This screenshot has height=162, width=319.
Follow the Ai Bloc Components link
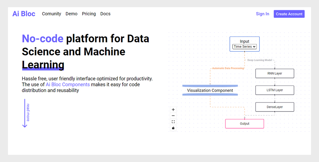point(68,84)
